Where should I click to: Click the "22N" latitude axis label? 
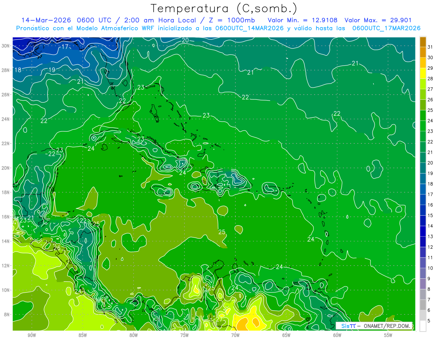coord(5,143)
